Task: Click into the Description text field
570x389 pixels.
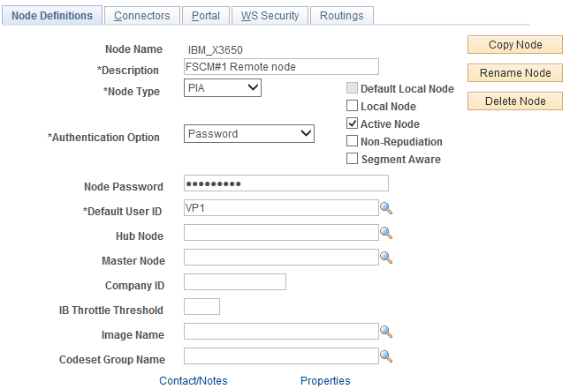Action: click(281, 67)
